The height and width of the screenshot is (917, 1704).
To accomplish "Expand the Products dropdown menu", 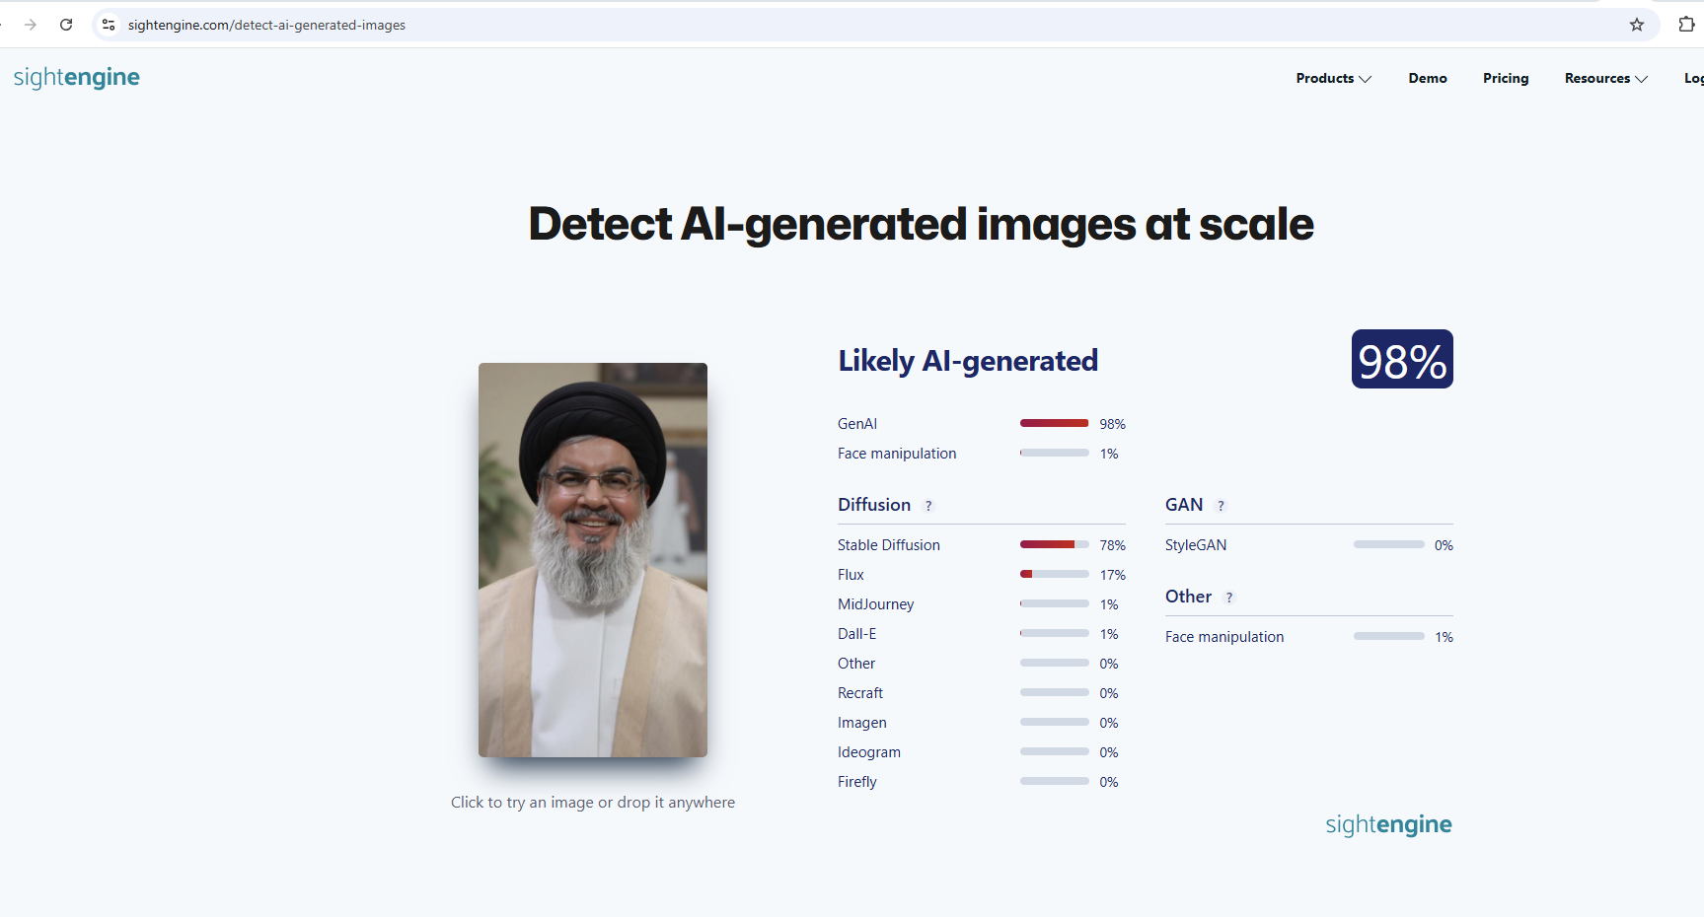I will [1333, 78].
